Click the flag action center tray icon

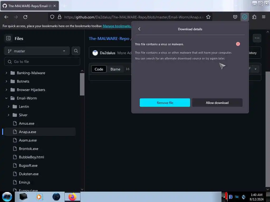pos(230,197)
